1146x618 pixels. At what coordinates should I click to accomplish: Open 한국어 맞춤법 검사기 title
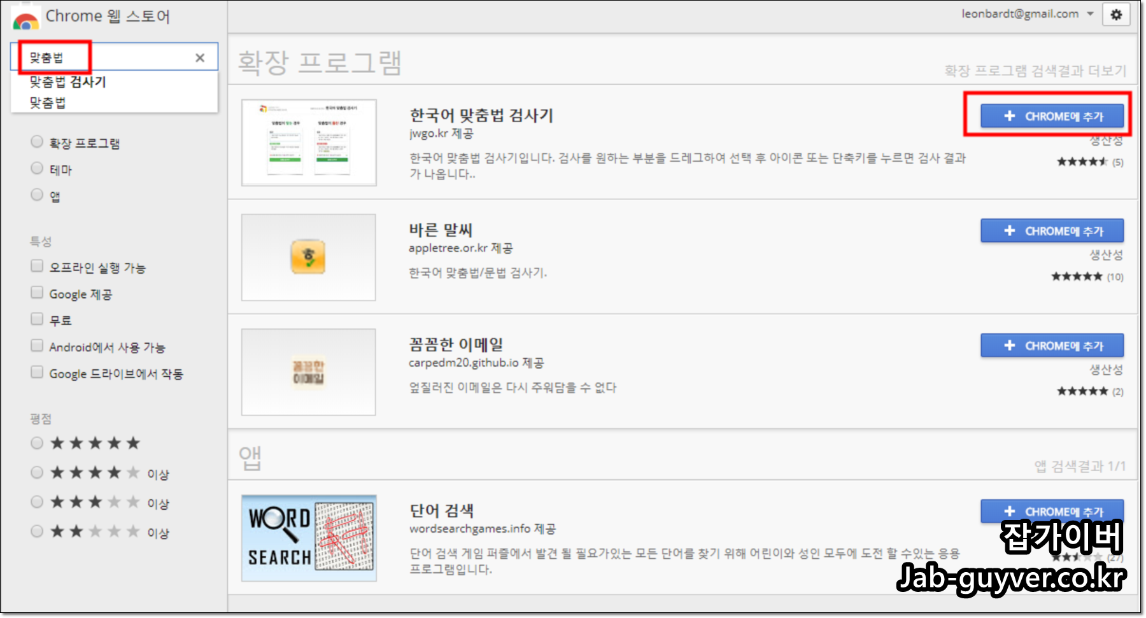(481, 115)
